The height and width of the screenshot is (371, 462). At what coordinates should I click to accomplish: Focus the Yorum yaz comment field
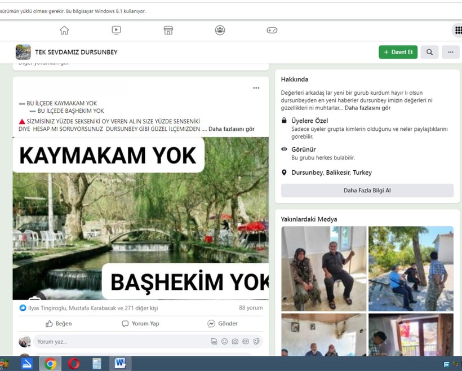[x=121, y=342]
